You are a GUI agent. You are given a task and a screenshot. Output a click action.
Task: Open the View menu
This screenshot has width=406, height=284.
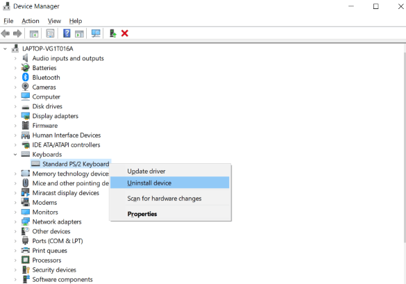tap(54, 21)
